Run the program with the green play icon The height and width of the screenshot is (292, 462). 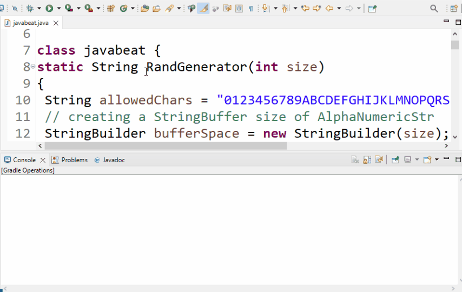pos(49,9)
